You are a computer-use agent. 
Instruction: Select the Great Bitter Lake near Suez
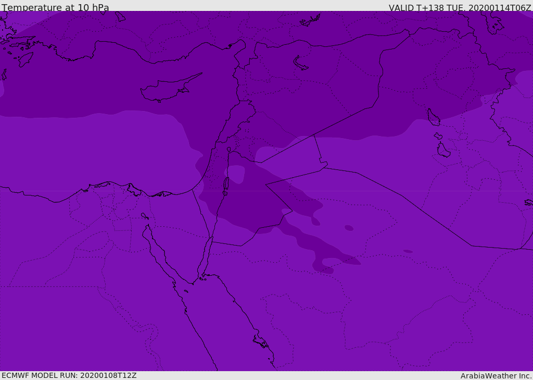(x=145, y=216)
